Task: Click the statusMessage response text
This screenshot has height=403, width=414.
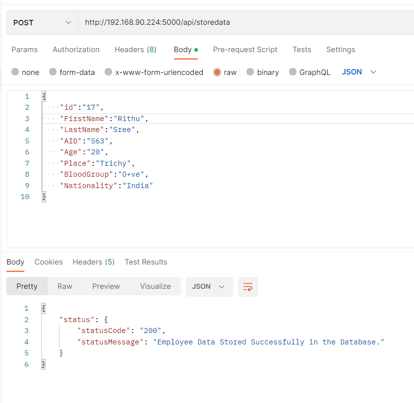Action: 269,342
